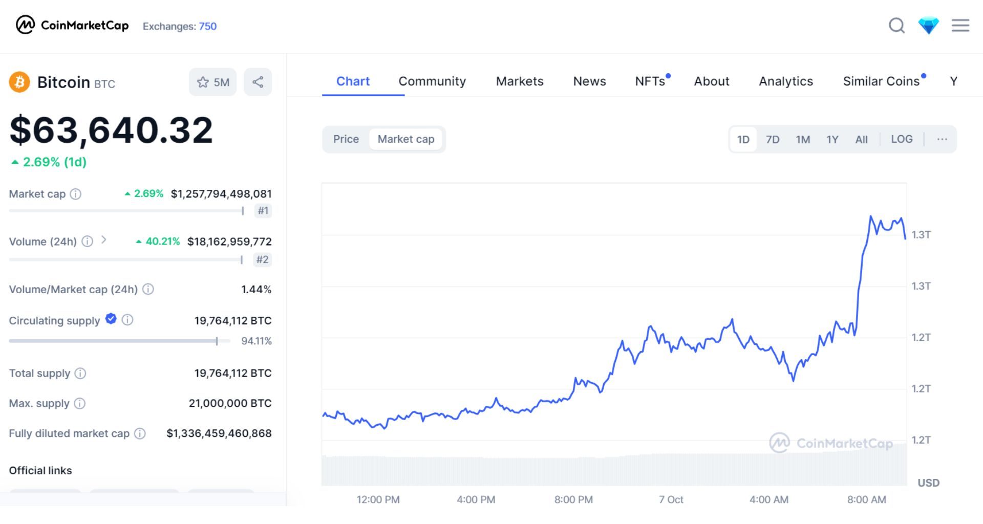Open the hamburger navigation menu
Viewport: 983px width, 524px height.
[960, 26]
